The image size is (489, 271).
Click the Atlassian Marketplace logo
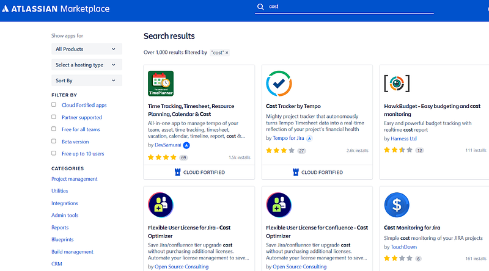tap(56, 9)
